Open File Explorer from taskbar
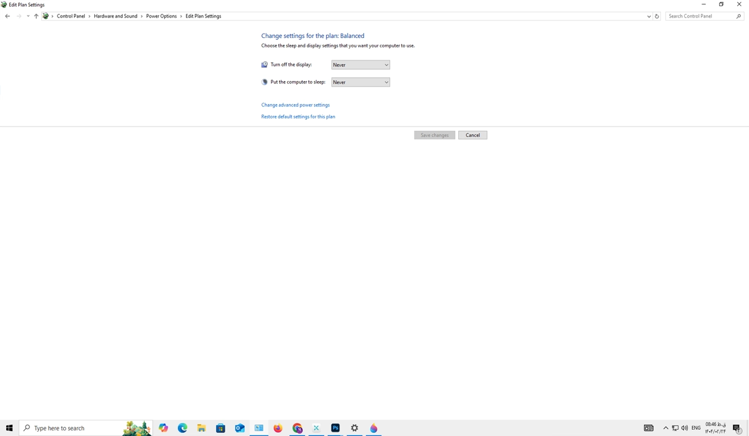The width and height of the screenshot is (749, 436). tap(201, 428)
